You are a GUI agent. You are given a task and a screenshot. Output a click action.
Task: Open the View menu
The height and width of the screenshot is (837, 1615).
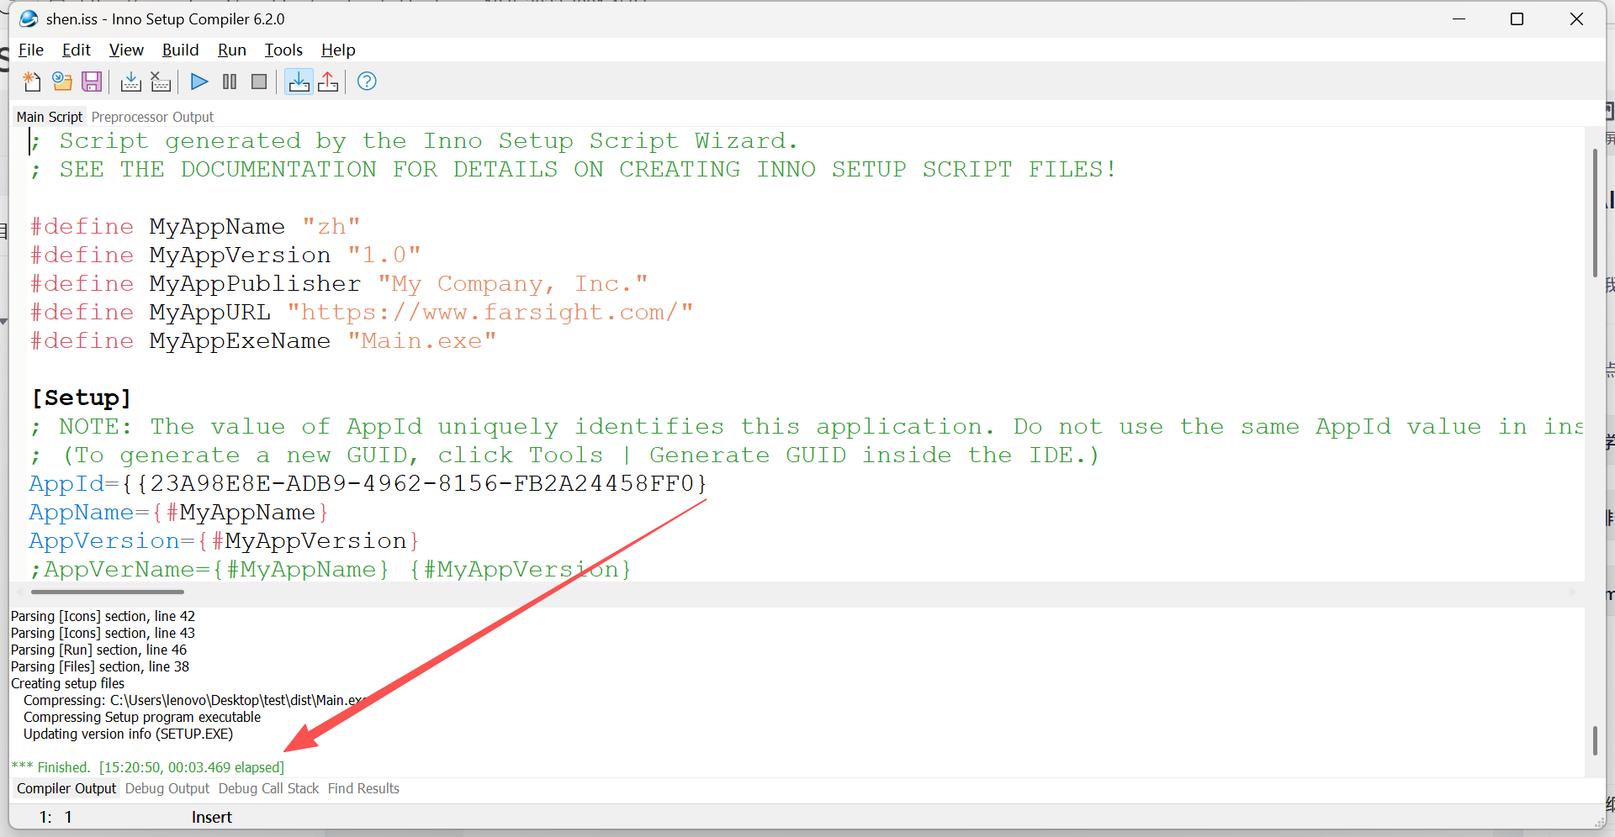[126, 50]
